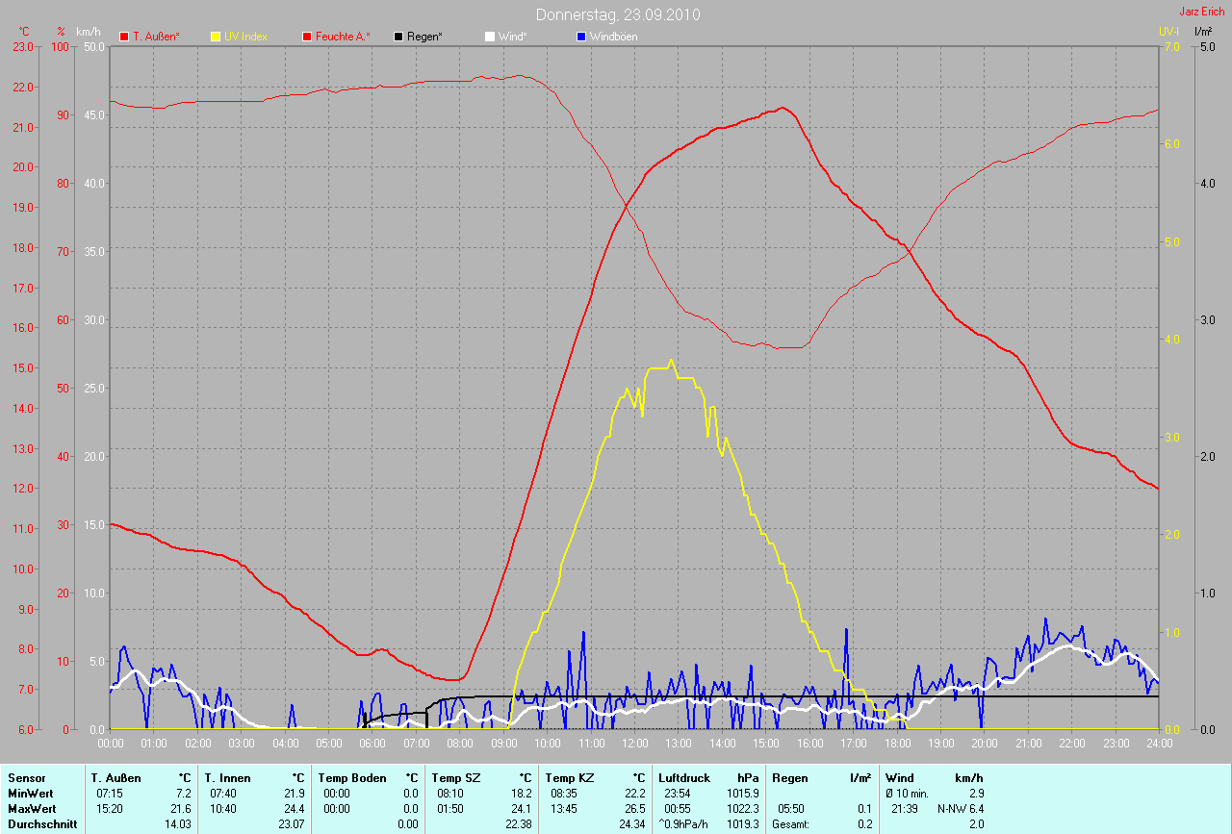Select the Durchschnitt row label
The height and width of the screenshot is (834, 1232).
(x=41, y=824)
